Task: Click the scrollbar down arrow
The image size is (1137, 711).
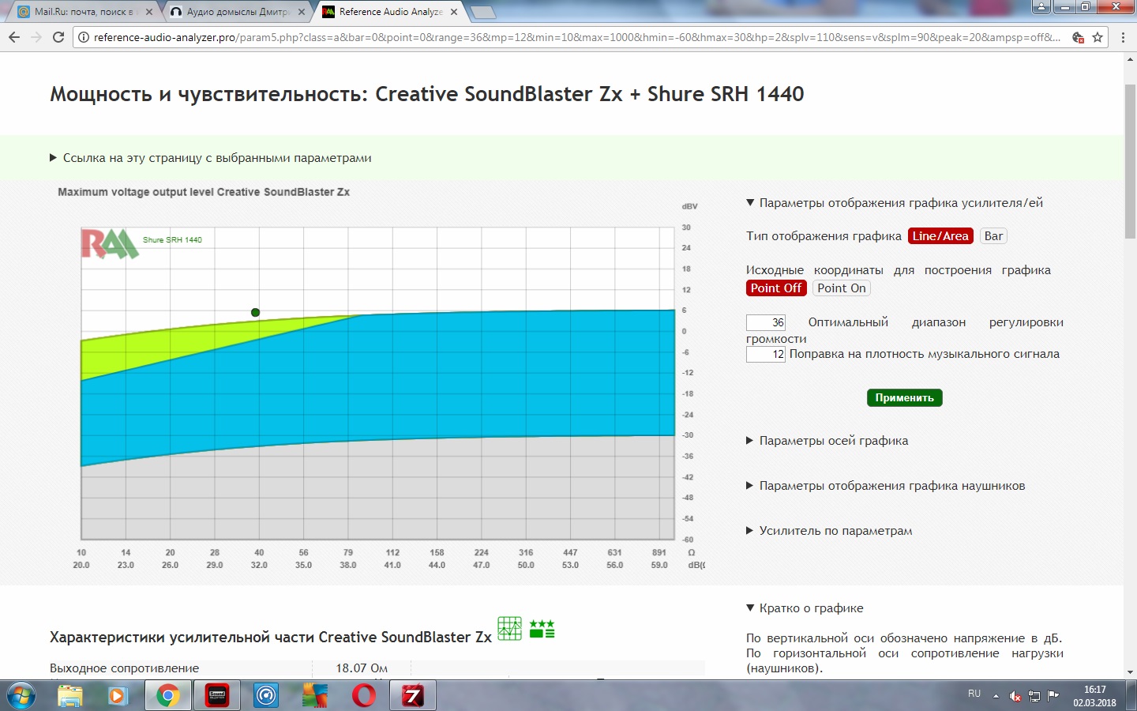Action: pos(1130,672)
